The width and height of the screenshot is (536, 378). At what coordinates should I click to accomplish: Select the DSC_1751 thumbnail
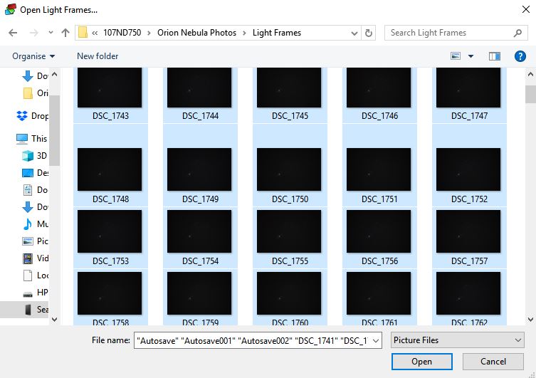click(x=379, y=169)
